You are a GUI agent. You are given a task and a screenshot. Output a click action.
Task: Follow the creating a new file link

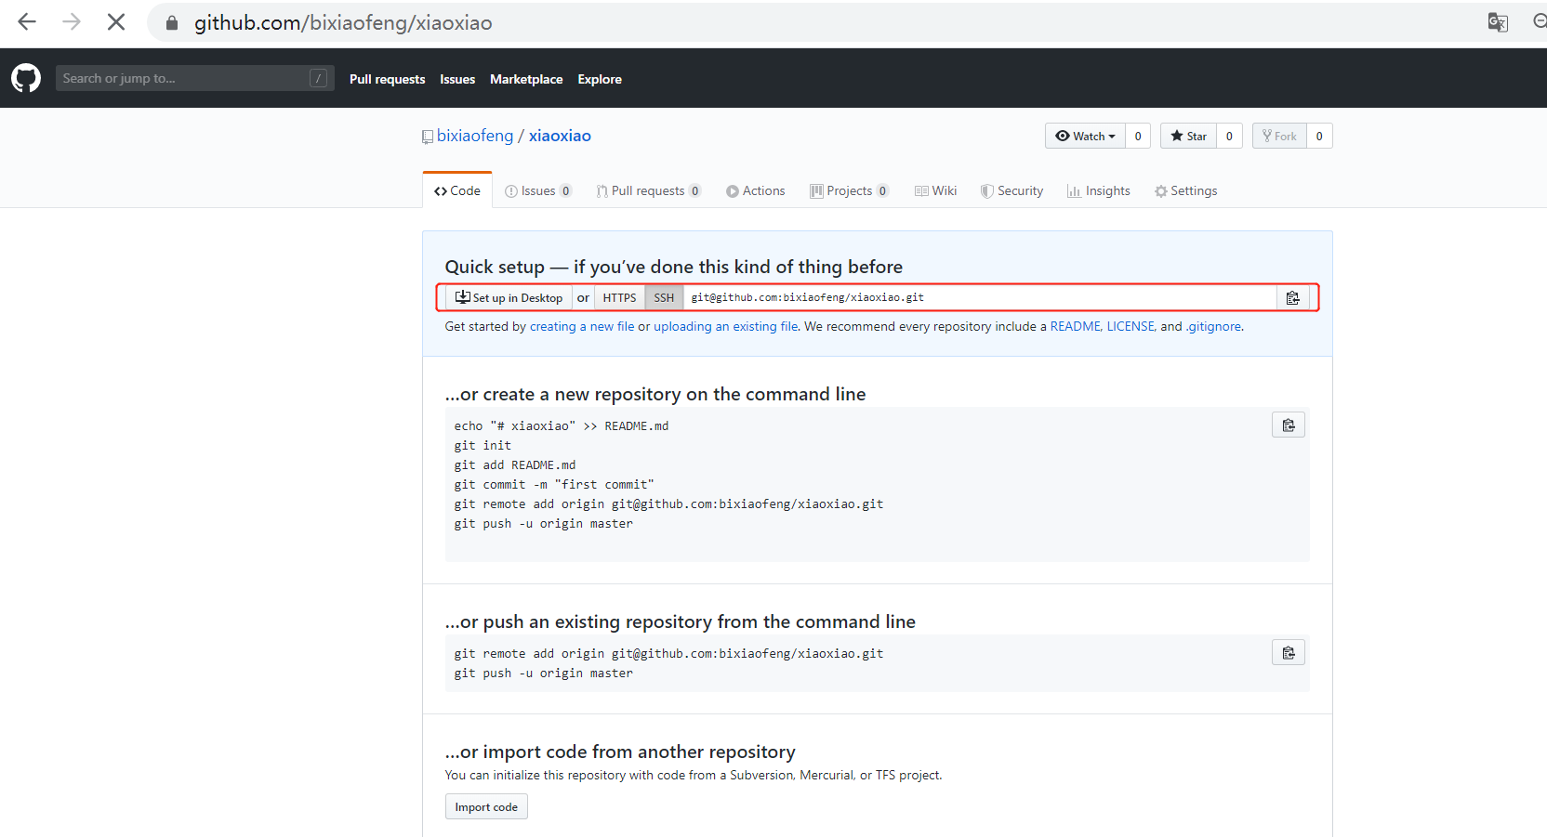(x=582, y=326)
